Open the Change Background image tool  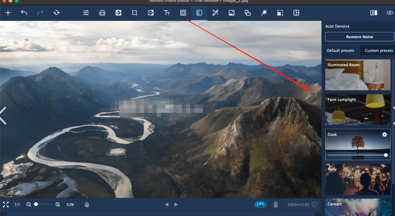point(232,13)
